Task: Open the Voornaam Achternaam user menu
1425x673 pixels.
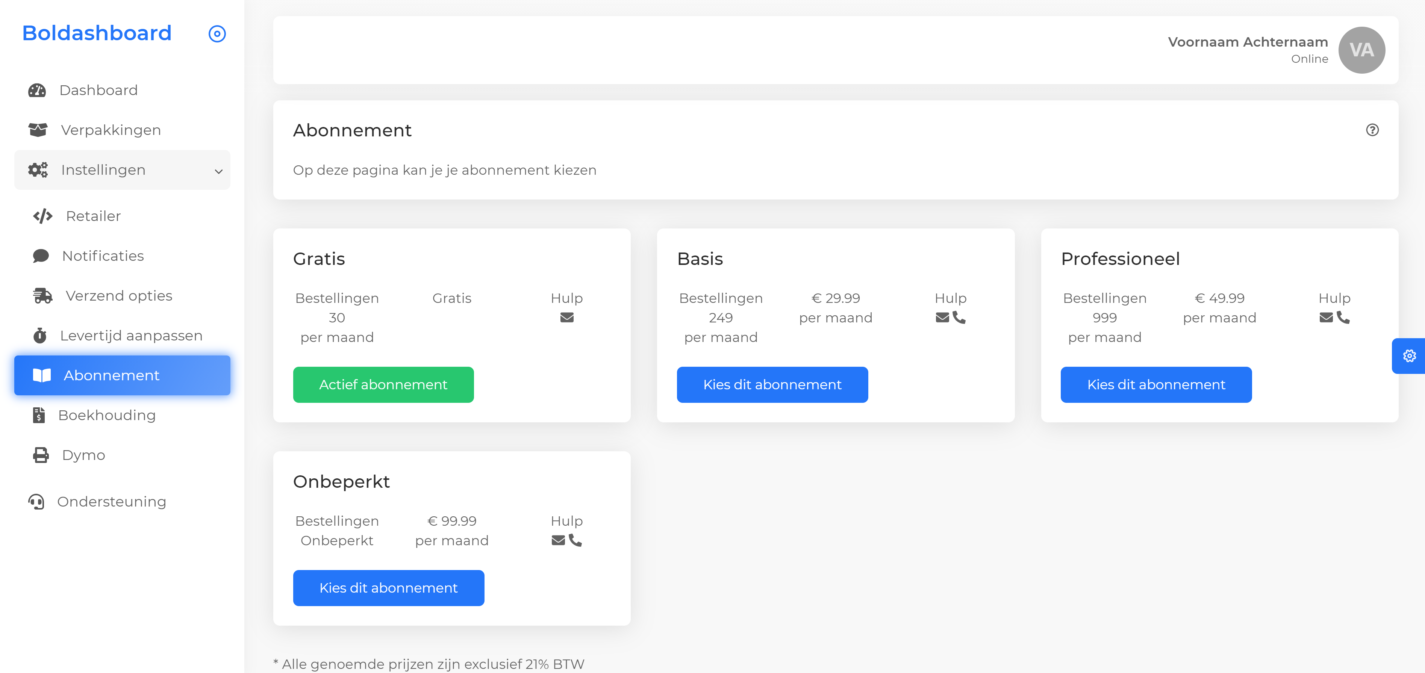Action: tap(1248, 42)
